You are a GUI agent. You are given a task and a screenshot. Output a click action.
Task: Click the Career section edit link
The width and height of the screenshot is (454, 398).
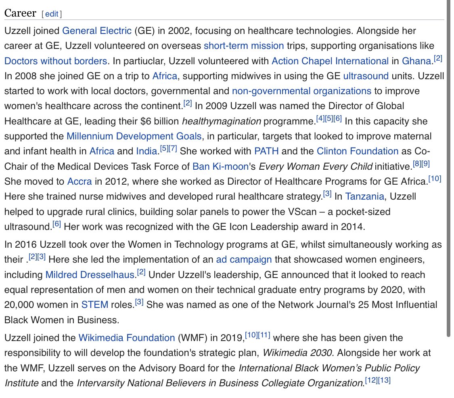point(52,14)
